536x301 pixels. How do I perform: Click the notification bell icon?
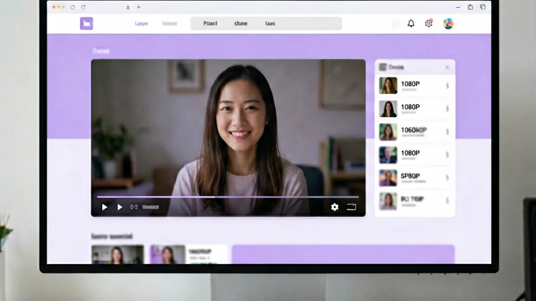(x=411, y=24)
